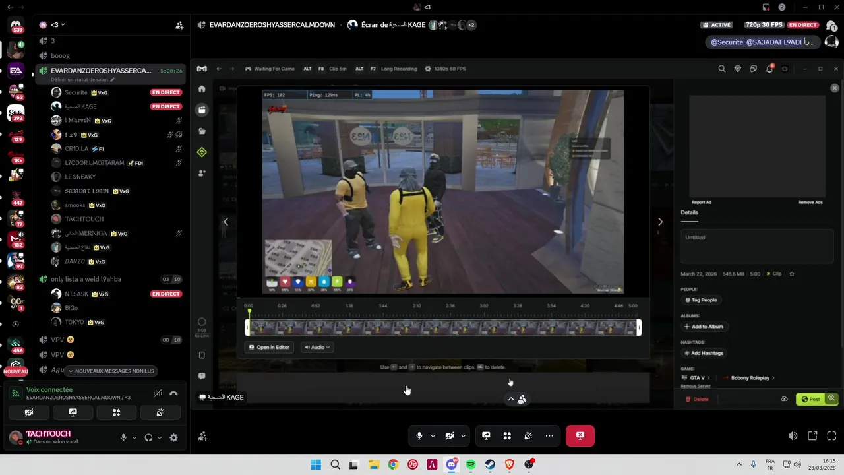Screen dimensions: 844x475
Task: Jump to new unread messages banner
Action: [x=111, y=371]
